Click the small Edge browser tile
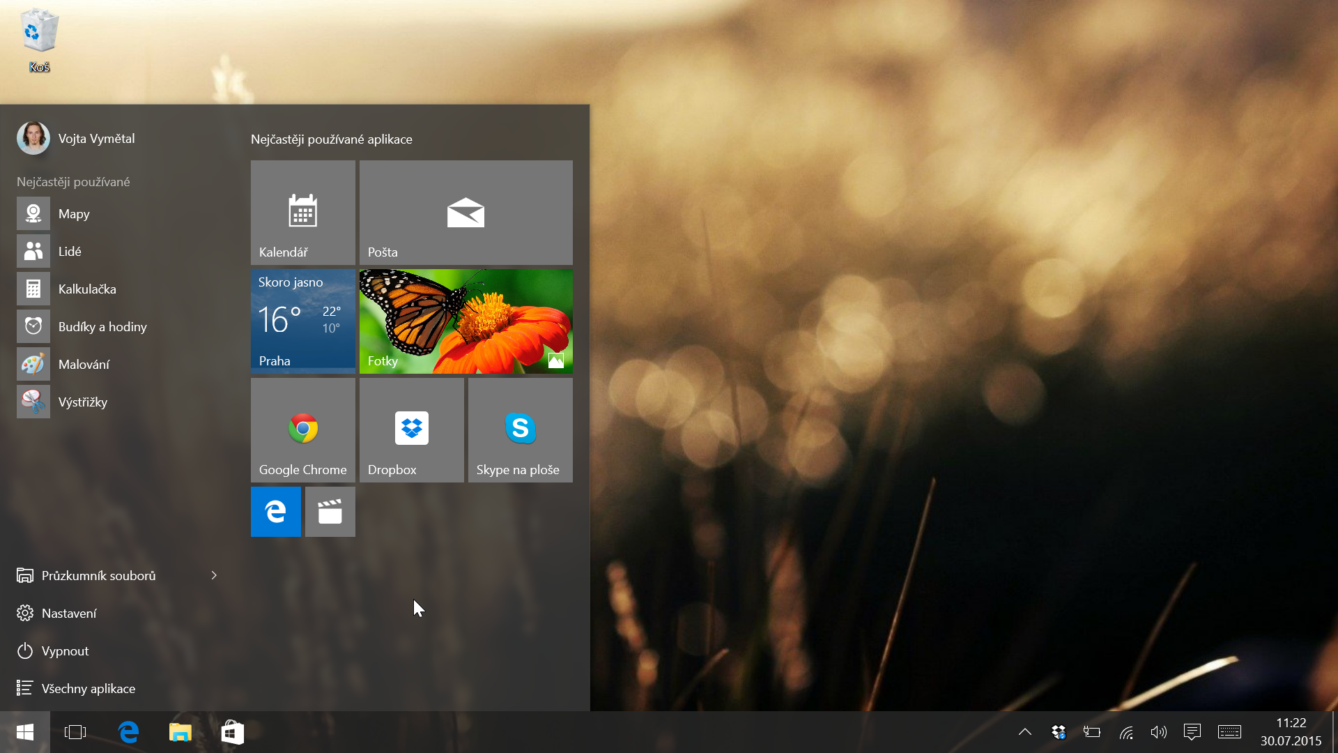Viewport: 1338px width, 753px height. coord(275,512)
